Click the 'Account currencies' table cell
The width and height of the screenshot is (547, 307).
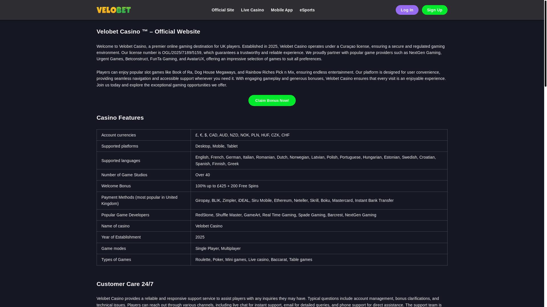(x=144, y=135)
